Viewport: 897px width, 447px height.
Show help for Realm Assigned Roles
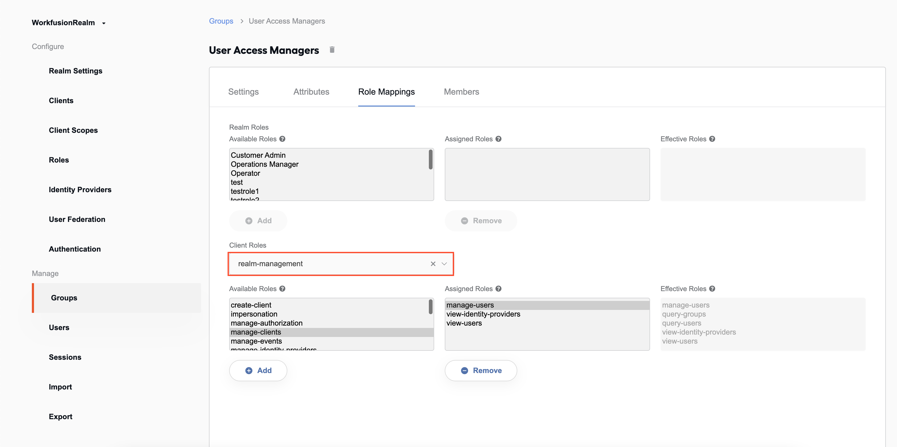click(x=499, y=139)
